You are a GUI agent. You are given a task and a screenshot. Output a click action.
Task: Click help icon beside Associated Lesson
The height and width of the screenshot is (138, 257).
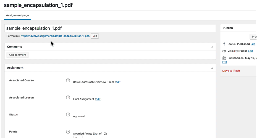68,97
